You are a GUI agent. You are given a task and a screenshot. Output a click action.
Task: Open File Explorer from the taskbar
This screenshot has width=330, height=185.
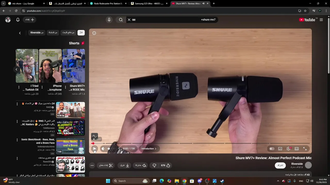[177, 181]
